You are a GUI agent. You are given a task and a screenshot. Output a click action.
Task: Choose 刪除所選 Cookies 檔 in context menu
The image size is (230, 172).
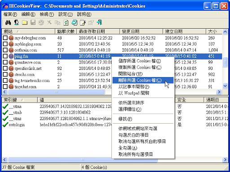[x=143, y=80]
